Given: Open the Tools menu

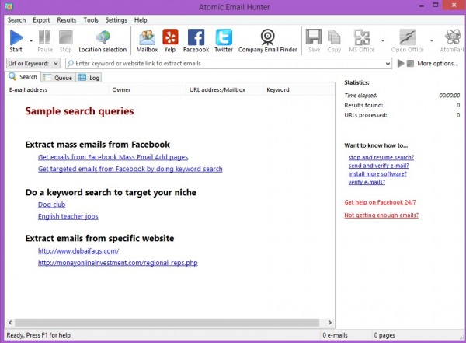Looking at the screenshot, I should (x=91, y=20).
